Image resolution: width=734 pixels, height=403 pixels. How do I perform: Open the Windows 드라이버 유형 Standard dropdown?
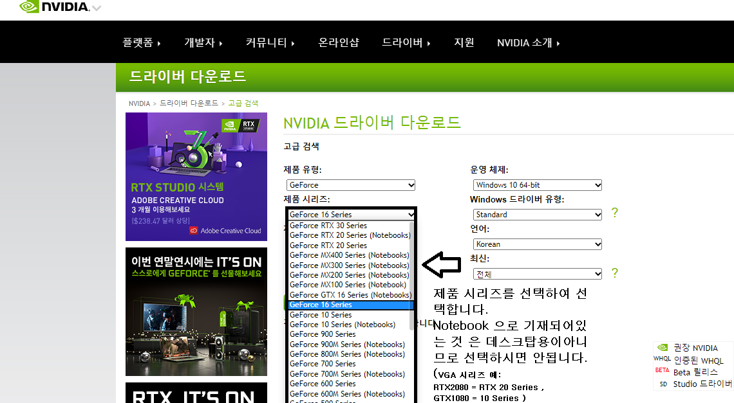(x=538, y=215)
